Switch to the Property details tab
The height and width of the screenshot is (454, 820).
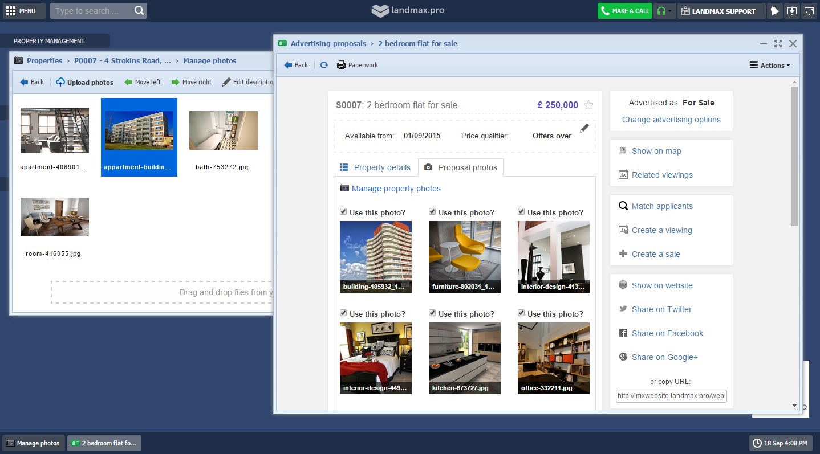tap(375, 167)
